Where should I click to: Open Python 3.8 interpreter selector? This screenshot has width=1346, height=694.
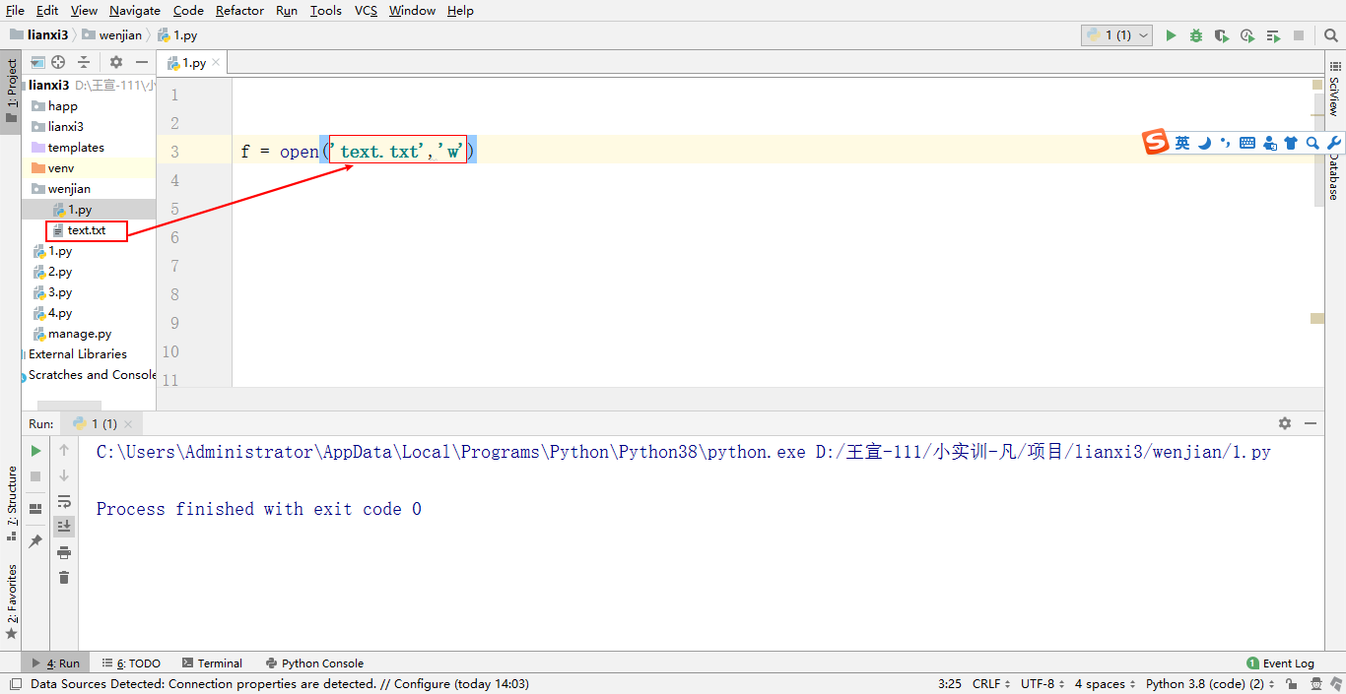pos(1210,683)
